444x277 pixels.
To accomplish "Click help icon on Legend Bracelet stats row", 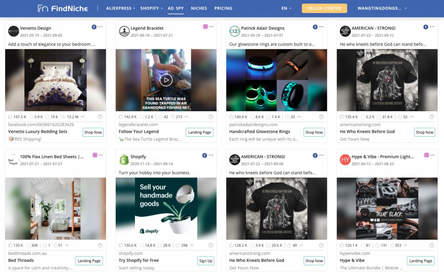I will tap(210, 117).
